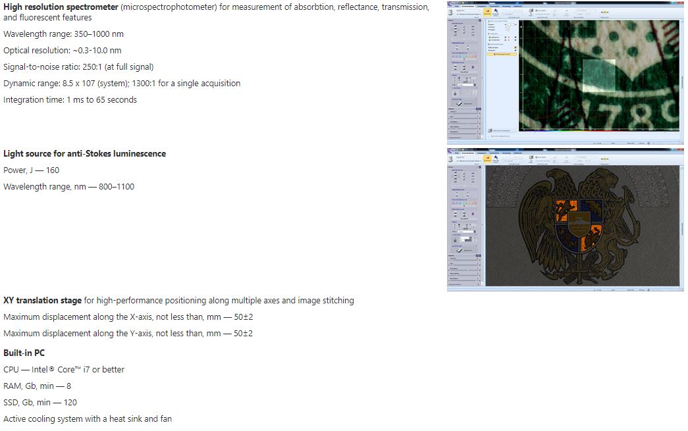Click the "Wavelength range, nm — 800–1100" line
Viewport: 688px width, 431px height.
tap(69, 187)
